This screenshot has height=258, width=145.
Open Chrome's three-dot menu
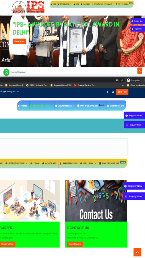tap(144, 80)
